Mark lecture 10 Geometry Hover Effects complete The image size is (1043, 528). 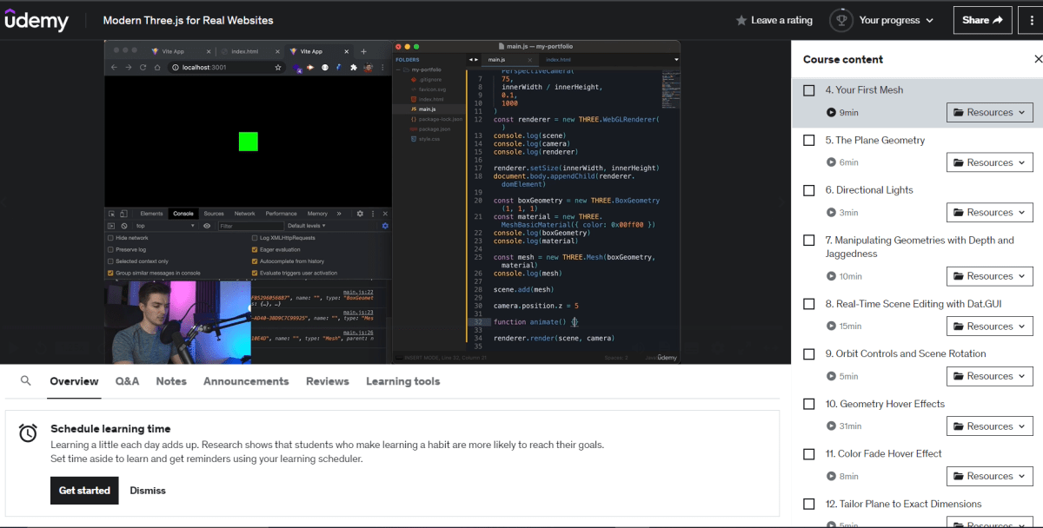click(x=809, y=404)
